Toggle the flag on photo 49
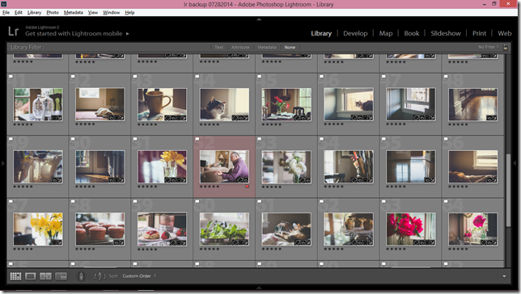Screen dimensions: 521x294 (x=11, y=139)
